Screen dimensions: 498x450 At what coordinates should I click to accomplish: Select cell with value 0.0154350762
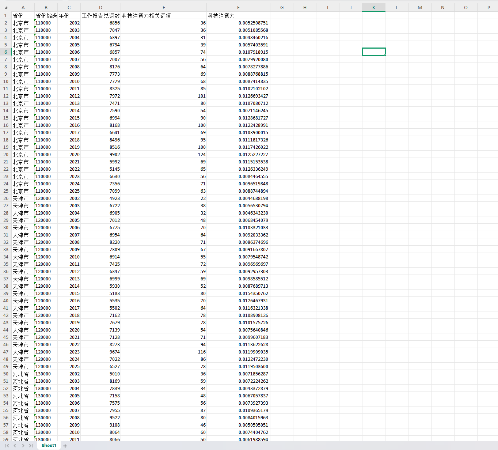(x=239, y=294)
